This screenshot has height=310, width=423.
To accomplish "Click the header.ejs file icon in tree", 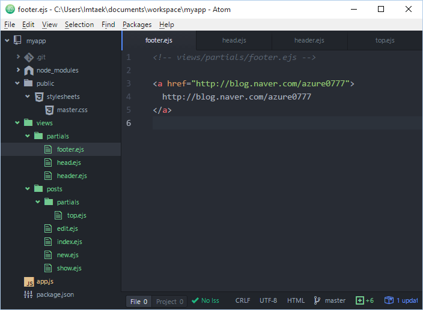I will 48,176.
